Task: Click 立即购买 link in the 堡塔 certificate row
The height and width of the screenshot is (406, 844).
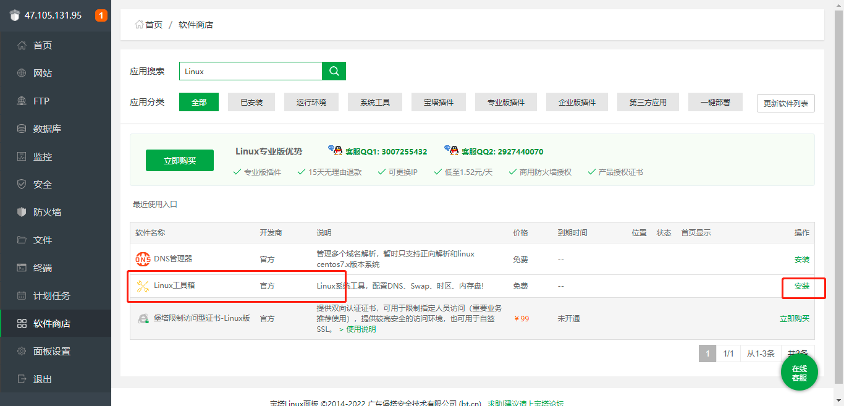Action: pyautogui.click(x=795, y=318)
